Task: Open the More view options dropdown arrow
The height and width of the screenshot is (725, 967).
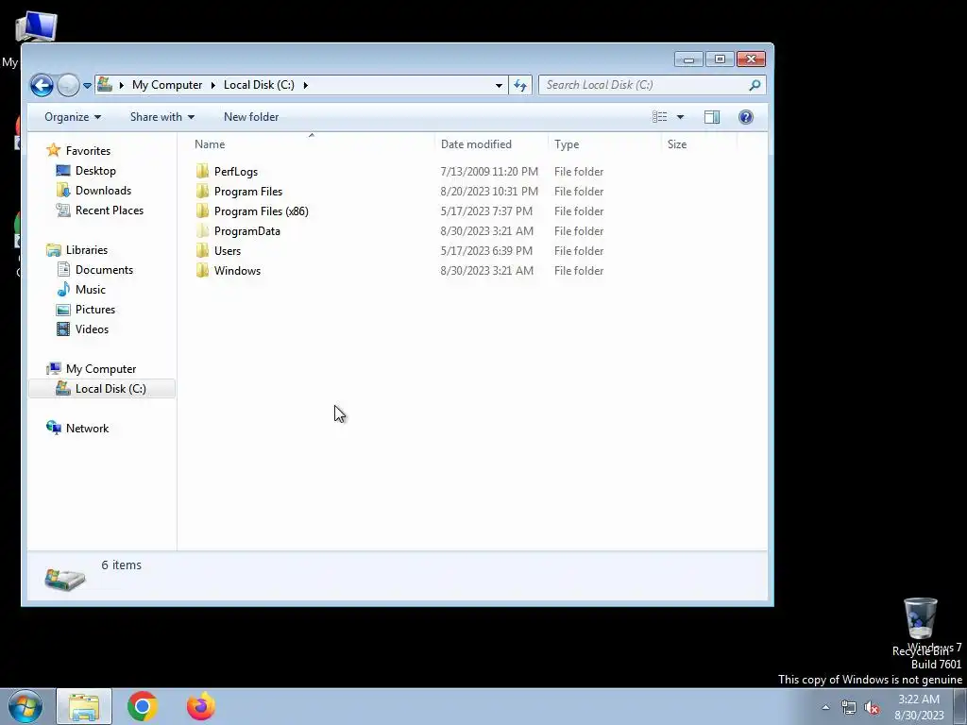Action: (680, 117)
